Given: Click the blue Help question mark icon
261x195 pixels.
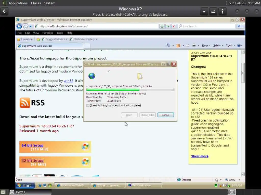Looking at the screenshot, I should (239, 45).
